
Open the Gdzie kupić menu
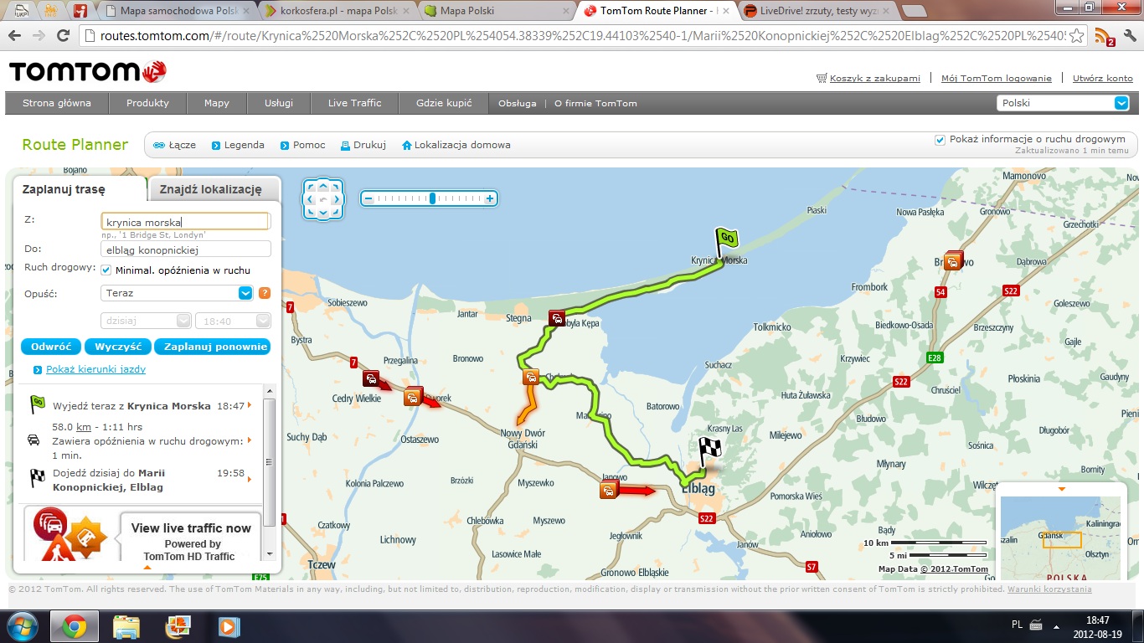pos(444,103)
